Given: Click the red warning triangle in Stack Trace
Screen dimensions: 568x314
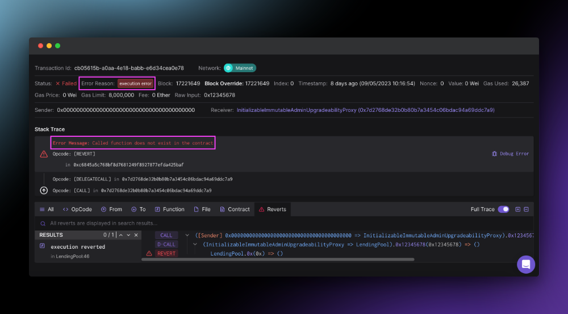Looking at the screenshot, I should pyautogui.click(x=44, y=154).
